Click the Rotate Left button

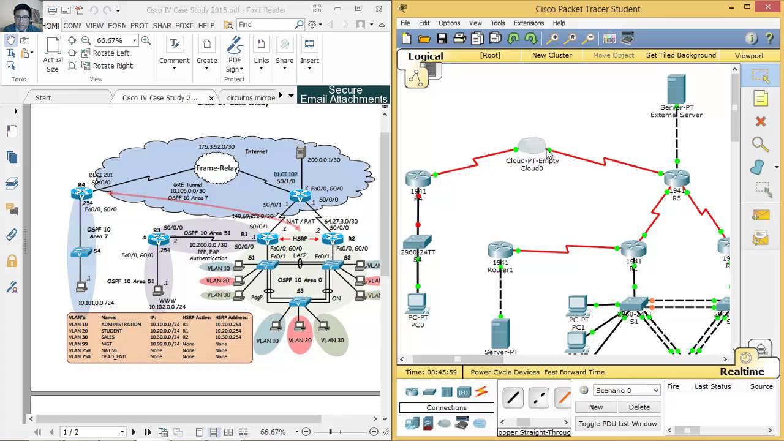(105, 53)
